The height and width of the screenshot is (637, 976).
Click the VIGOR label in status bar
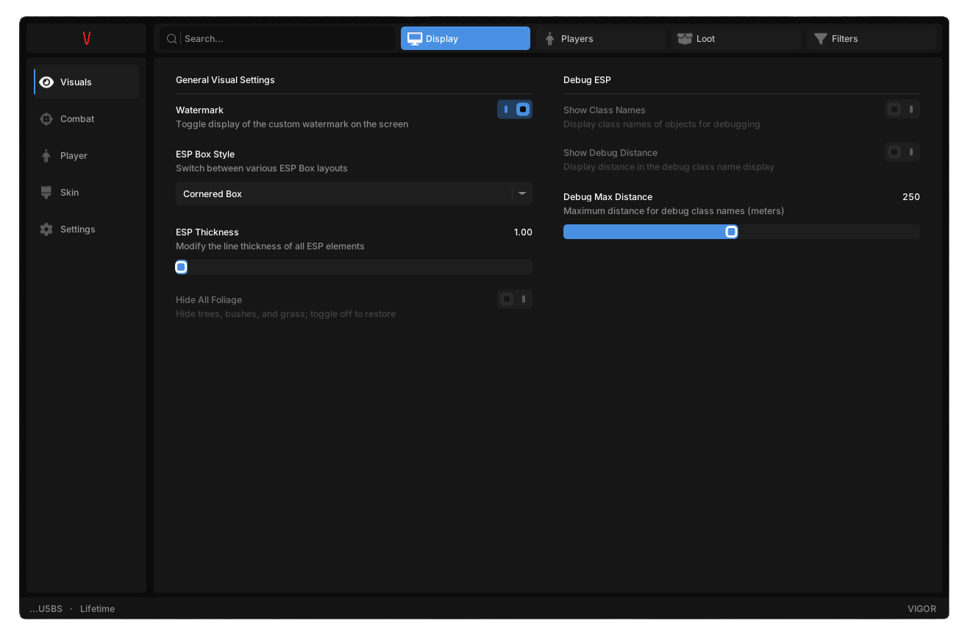[x=922, y=609]
